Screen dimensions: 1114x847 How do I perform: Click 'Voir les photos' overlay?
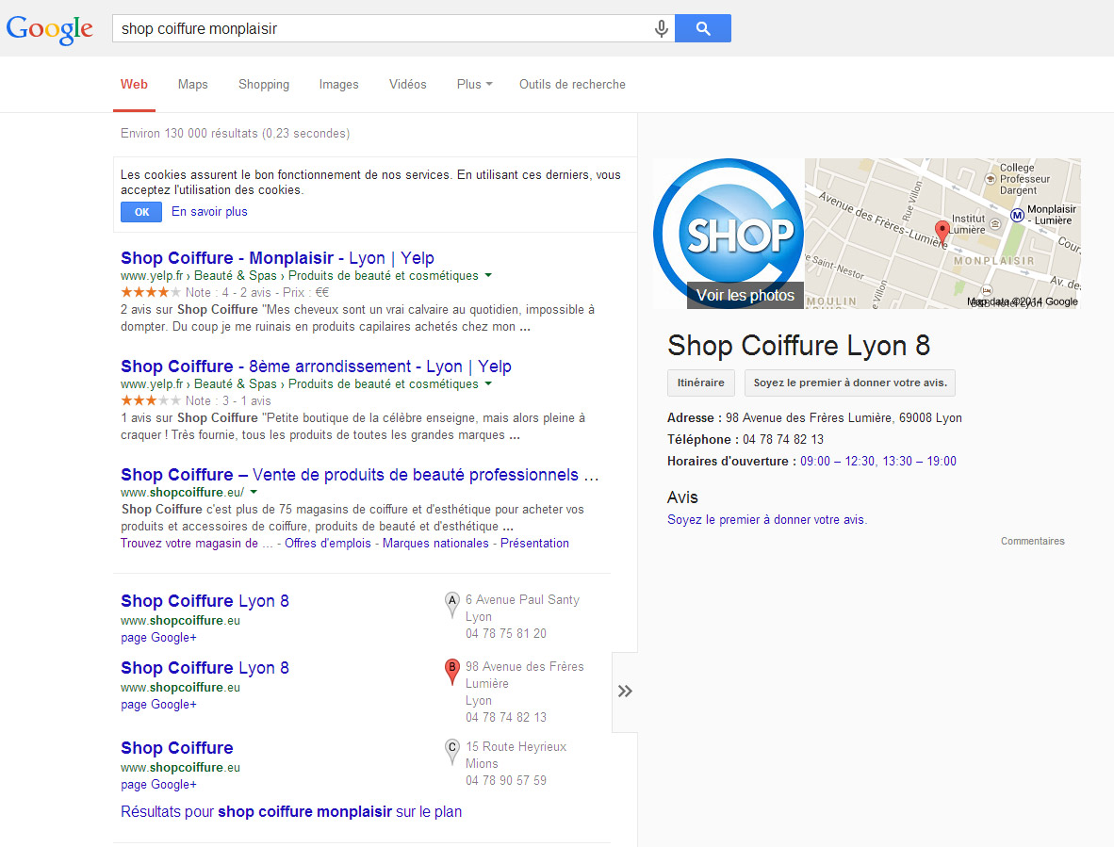(x=745, y=295)
